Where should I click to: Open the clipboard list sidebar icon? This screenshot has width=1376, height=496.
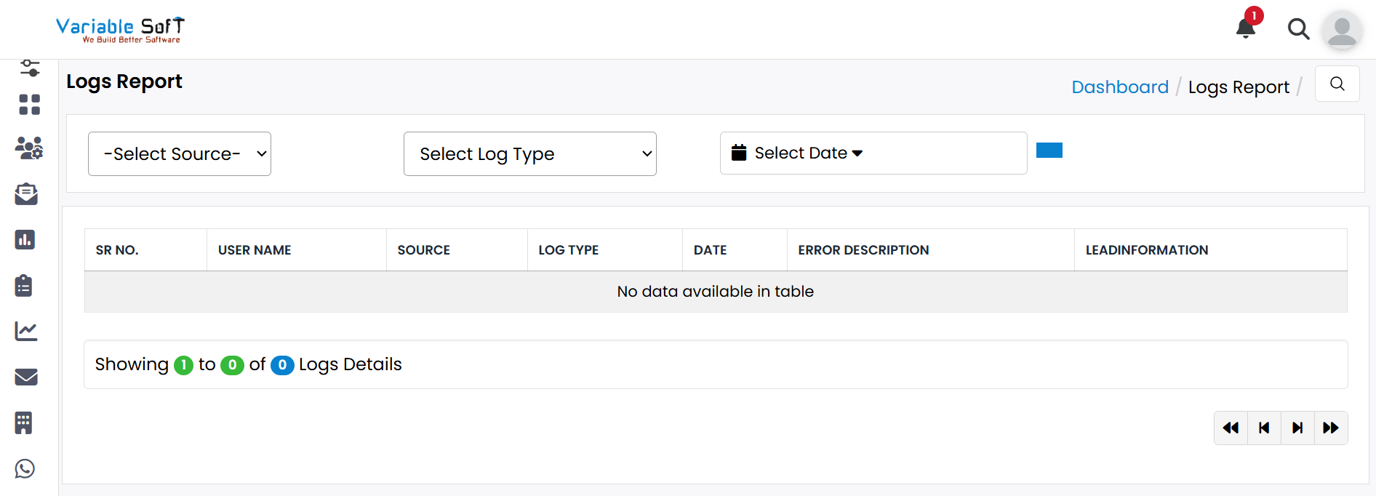click(x=24, y=286)
